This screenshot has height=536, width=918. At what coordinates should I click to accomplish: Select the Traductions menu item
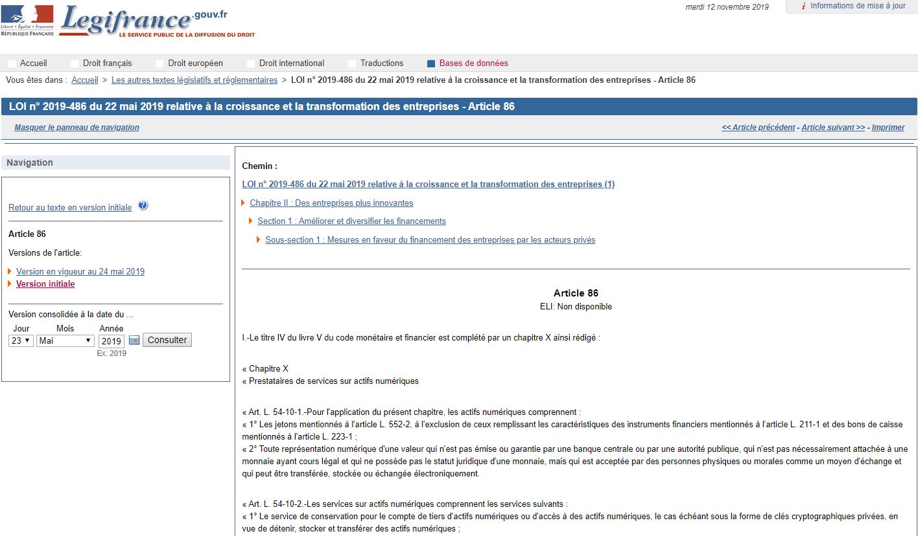tap(381, 63)
